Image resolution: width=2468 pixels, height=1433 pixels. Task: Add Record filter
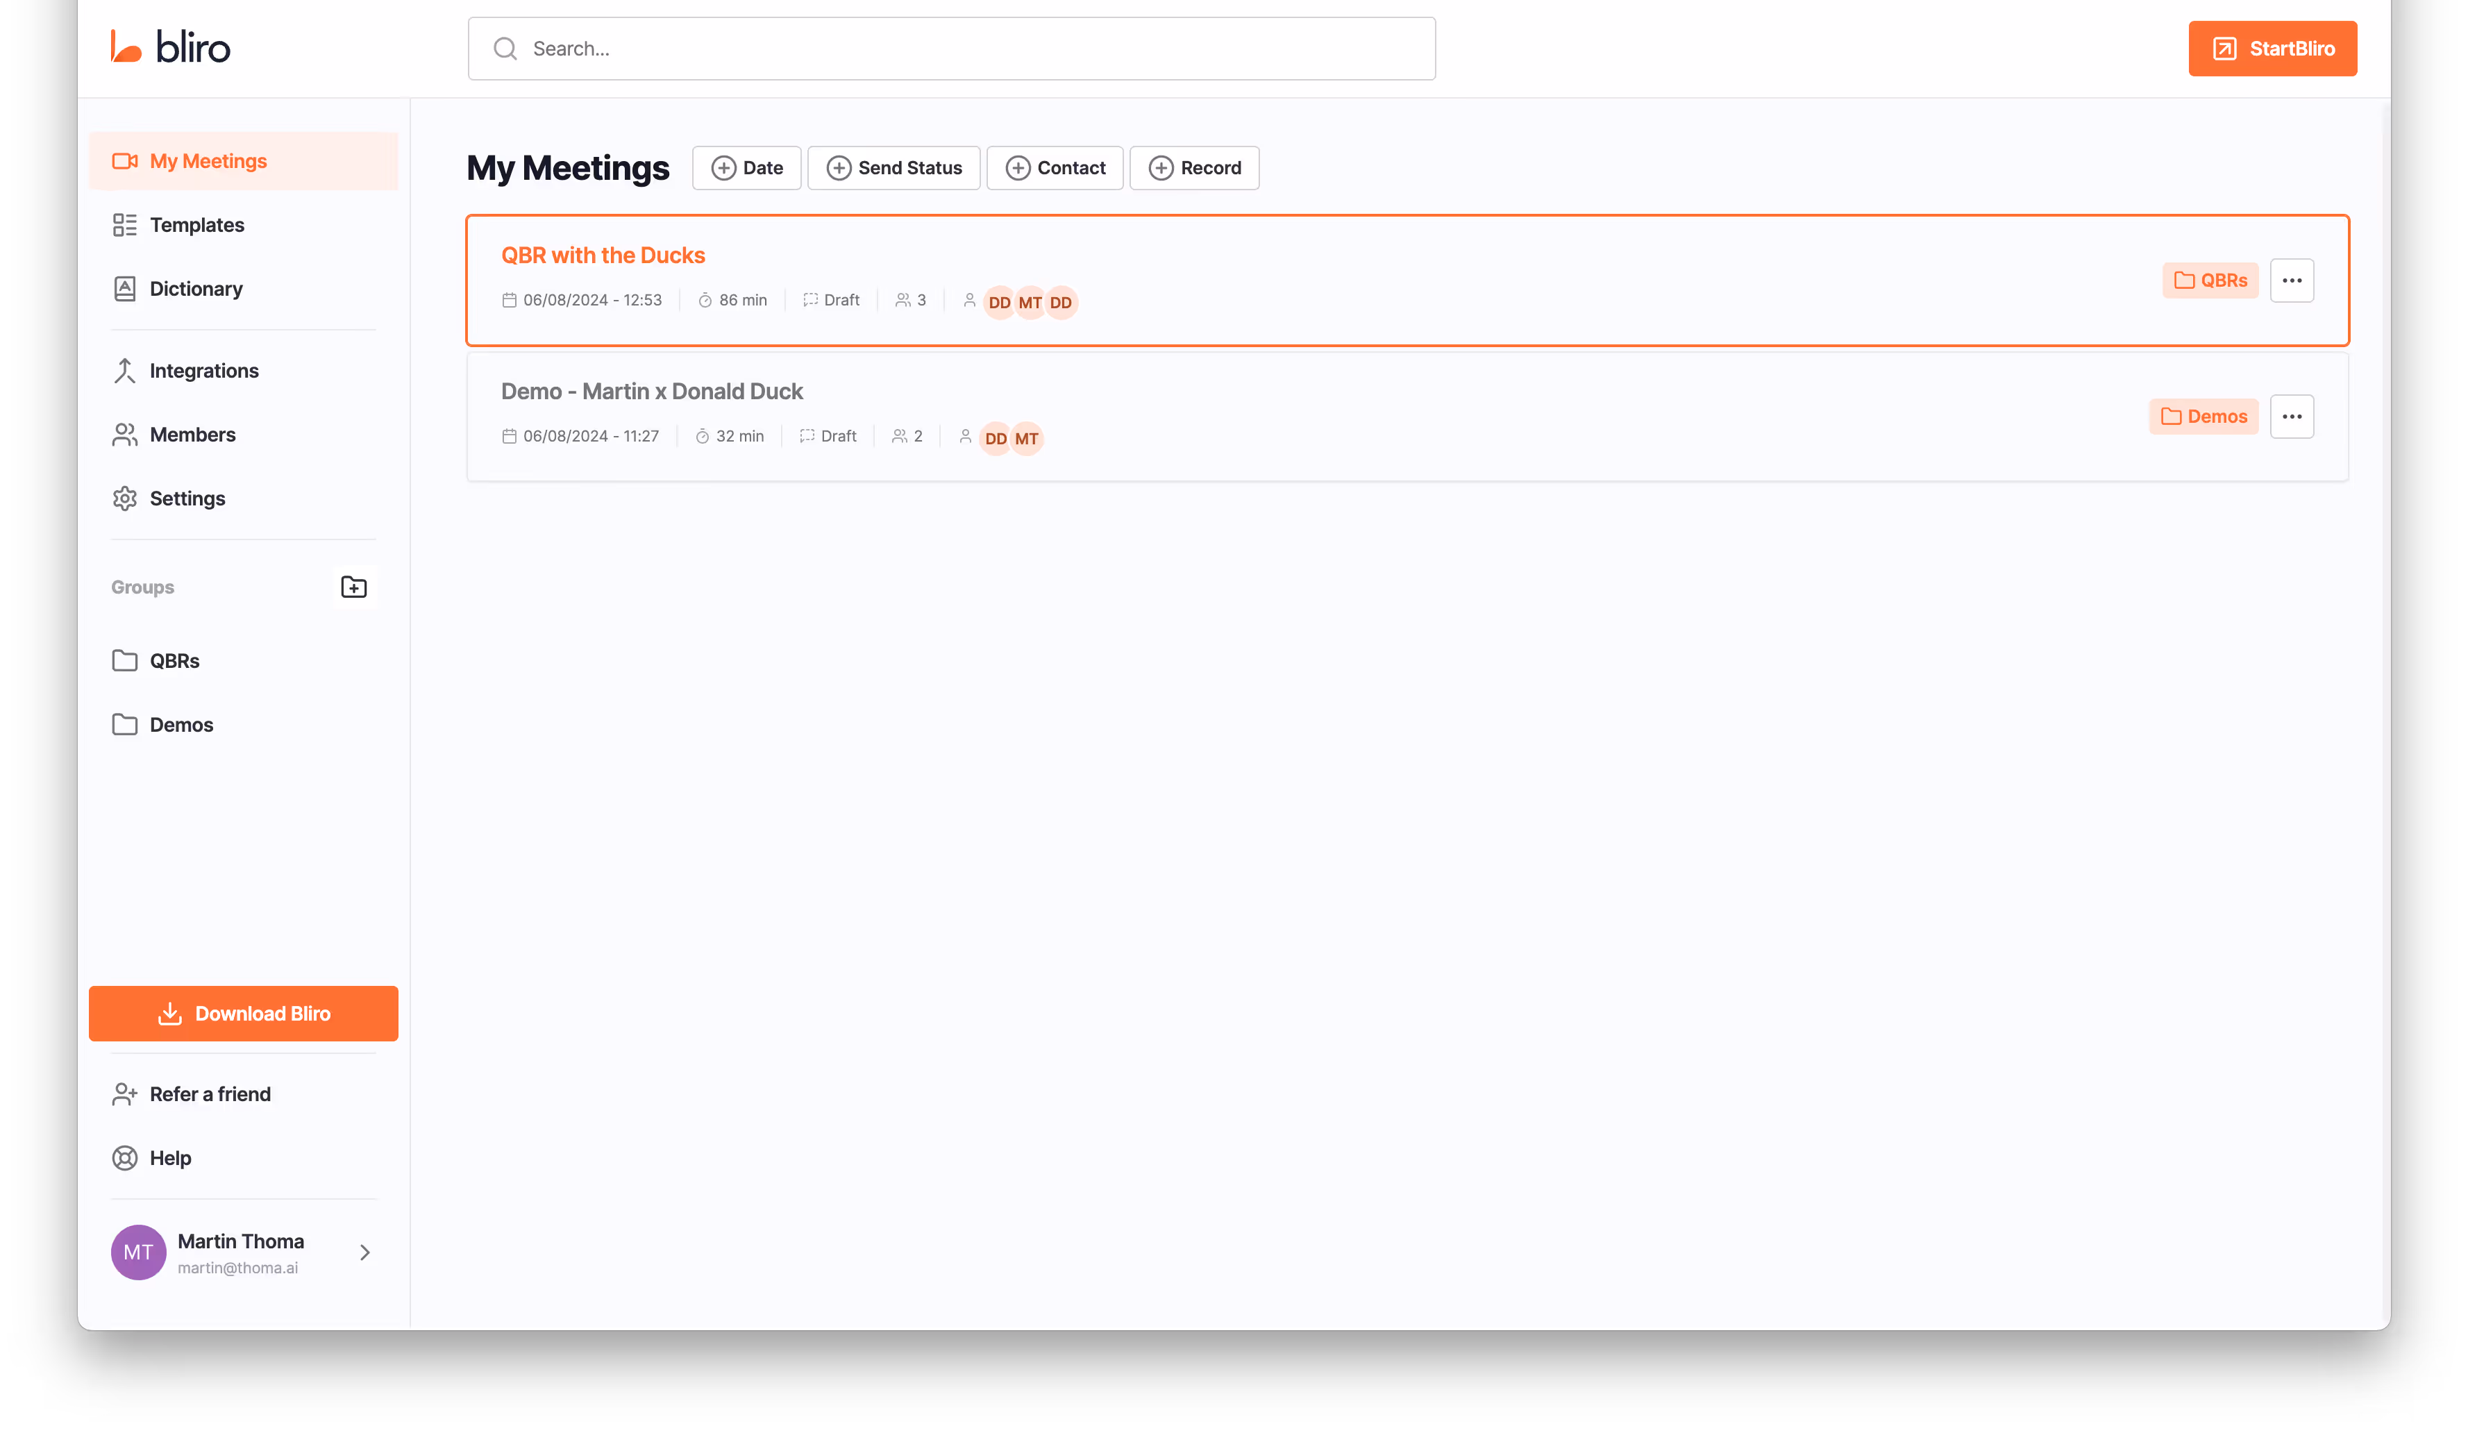coord(1194,167)
